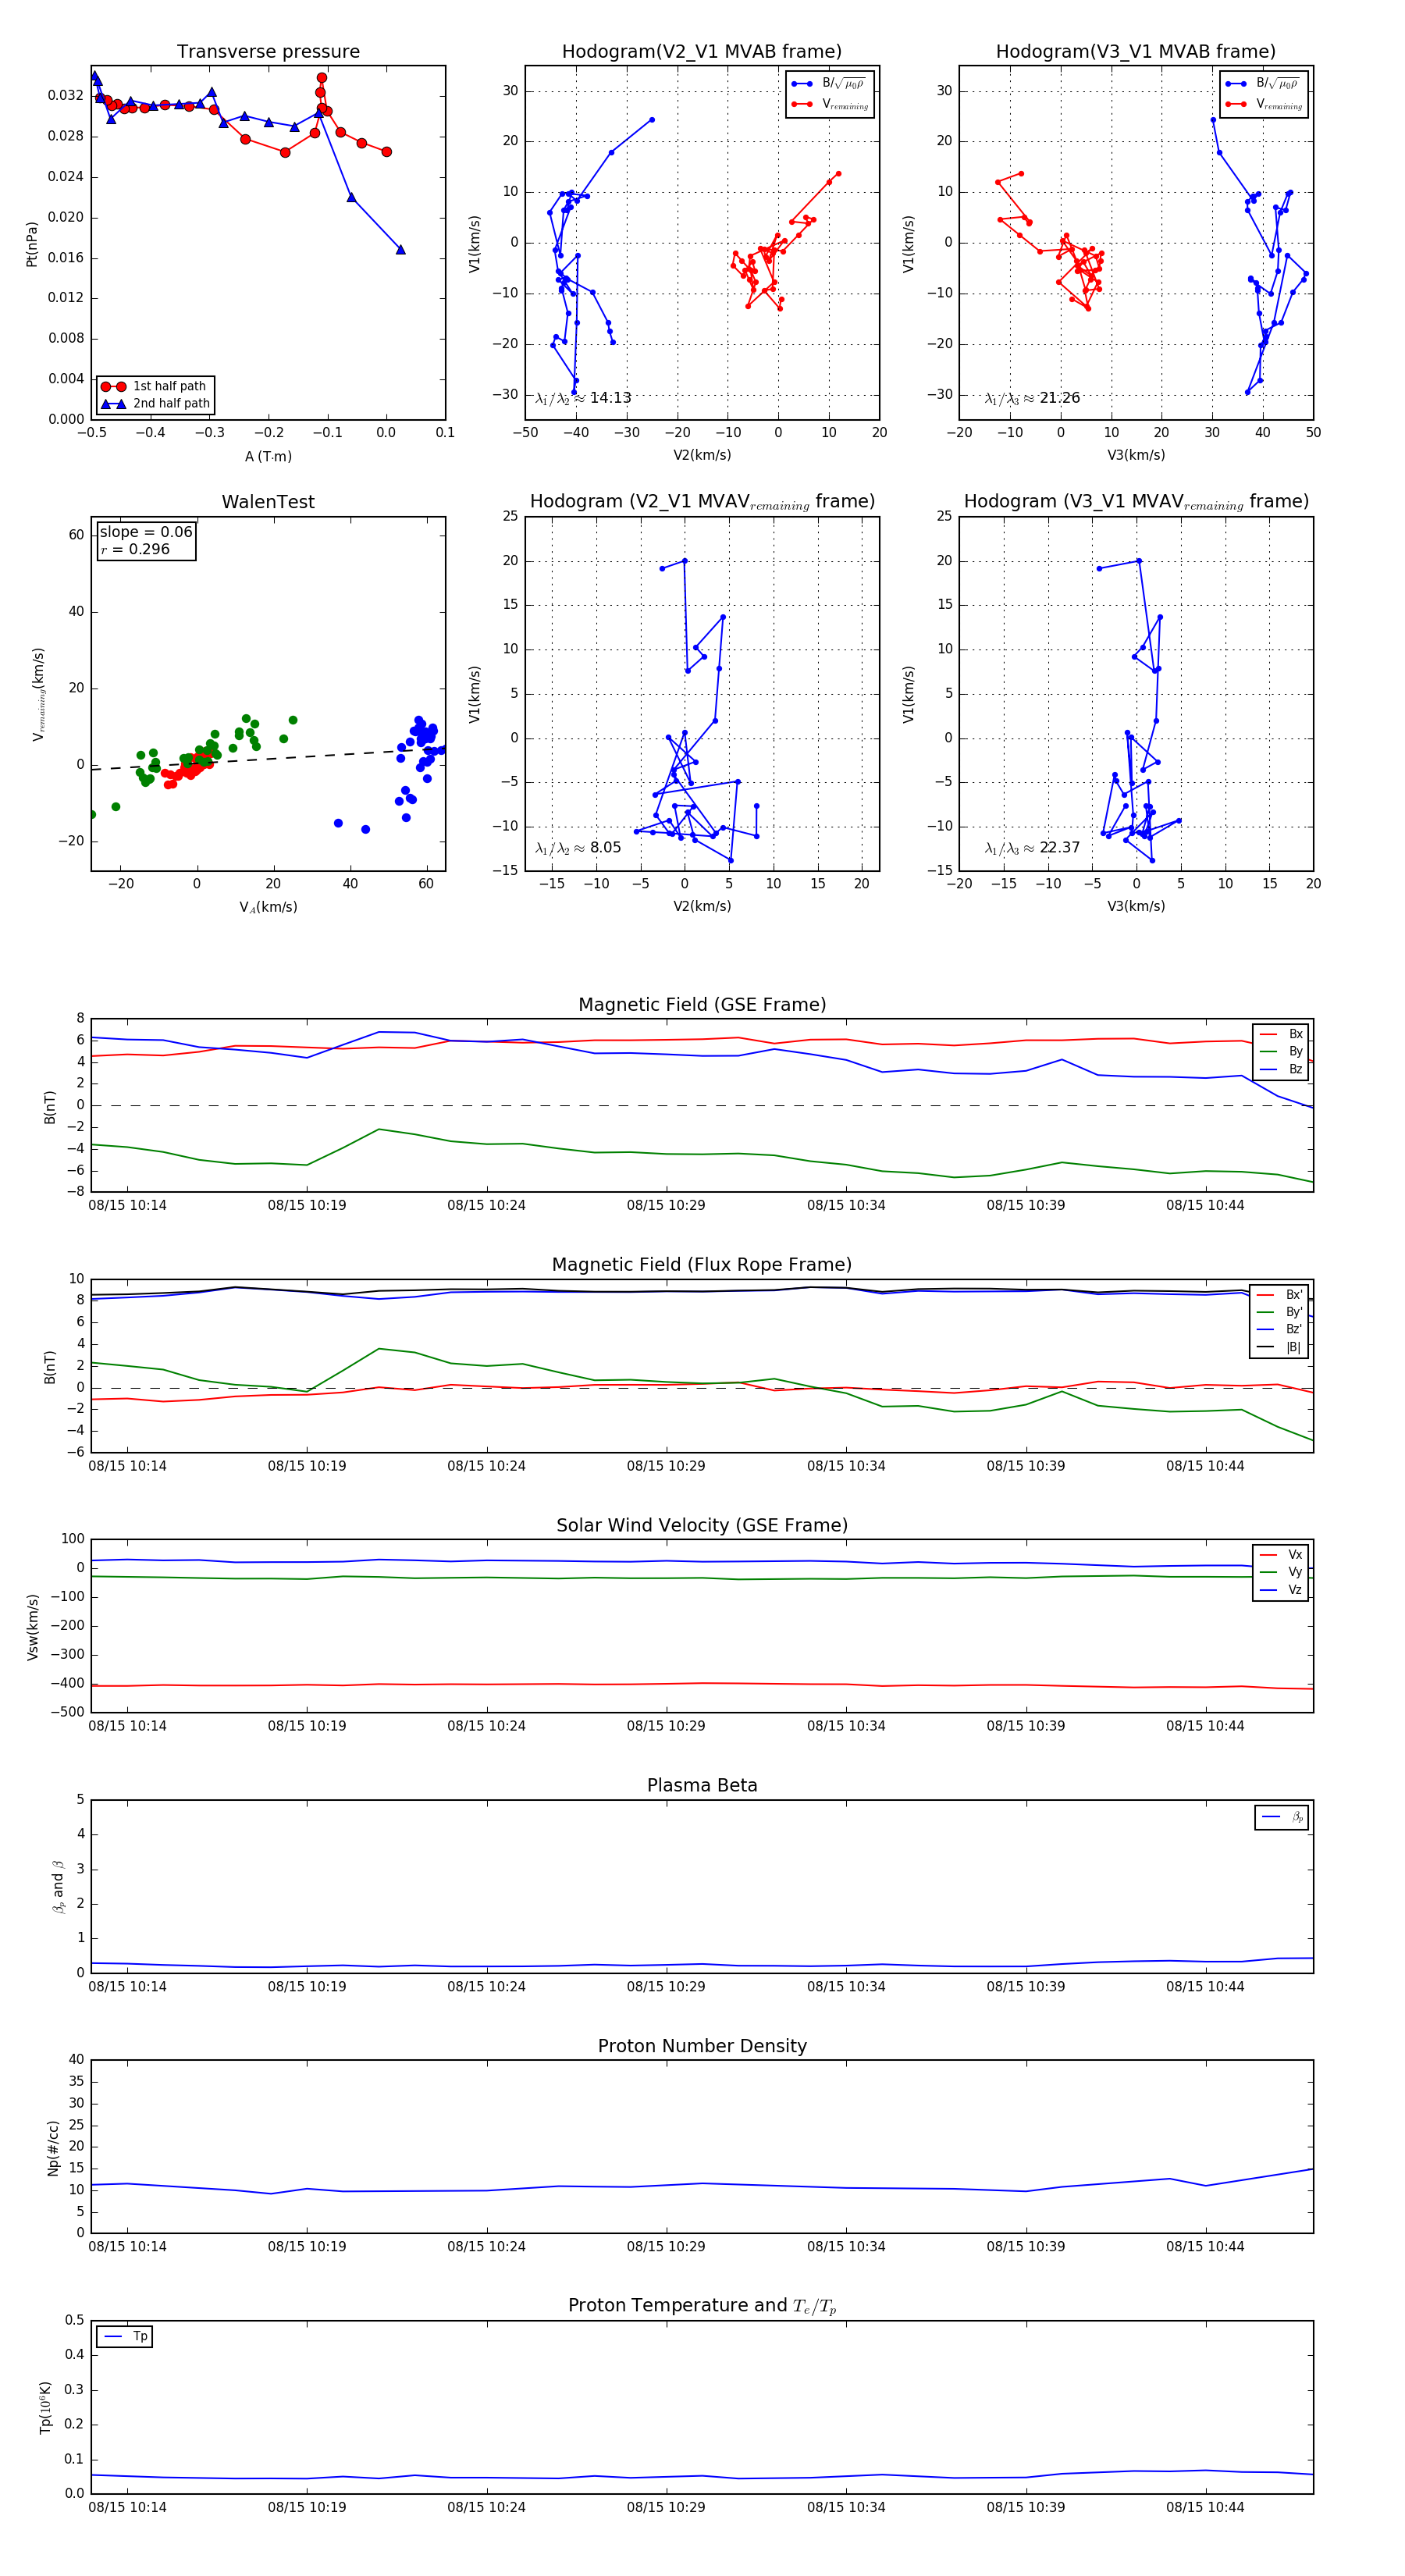Screen dimensions: 1405x2576
Task: Click the 'Solar Wind Velocity (GSE Frame)' title
Action: [x=702, y=1525]
